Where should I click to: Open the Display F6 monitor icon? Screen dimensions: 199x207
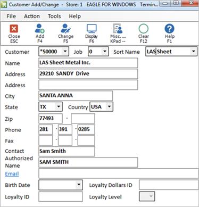[92, 29]
